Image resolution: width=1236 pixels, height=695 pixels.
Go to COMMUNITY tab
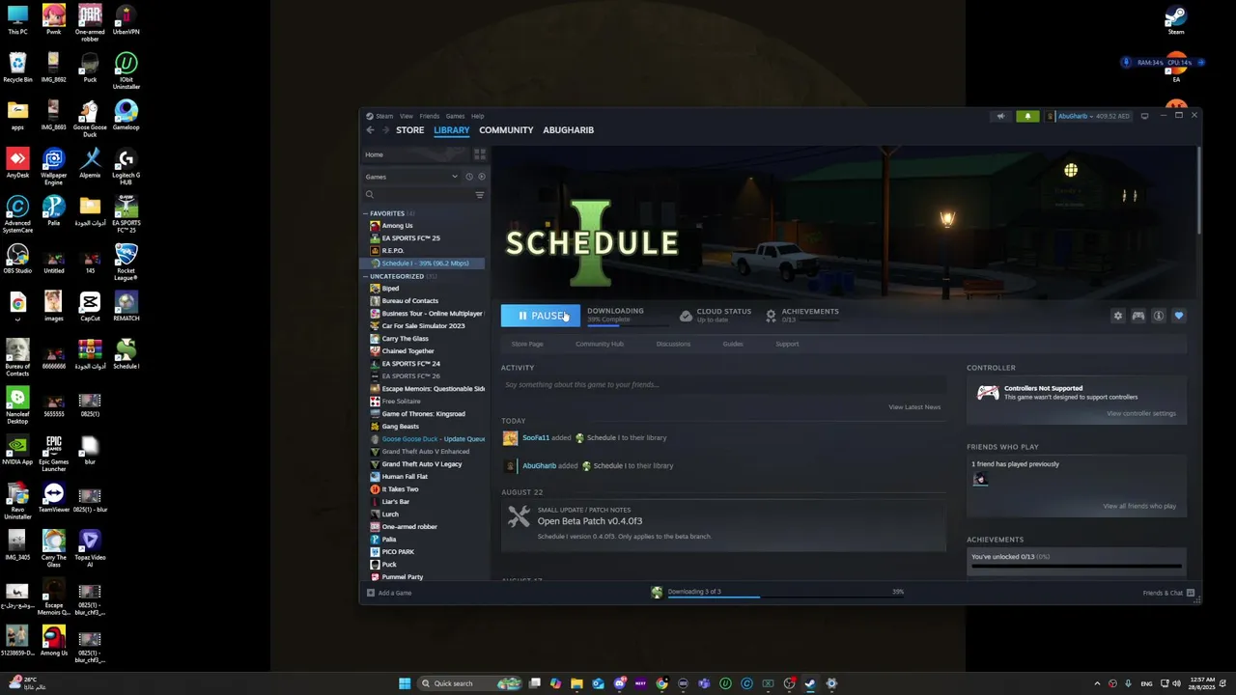point(506,130)
